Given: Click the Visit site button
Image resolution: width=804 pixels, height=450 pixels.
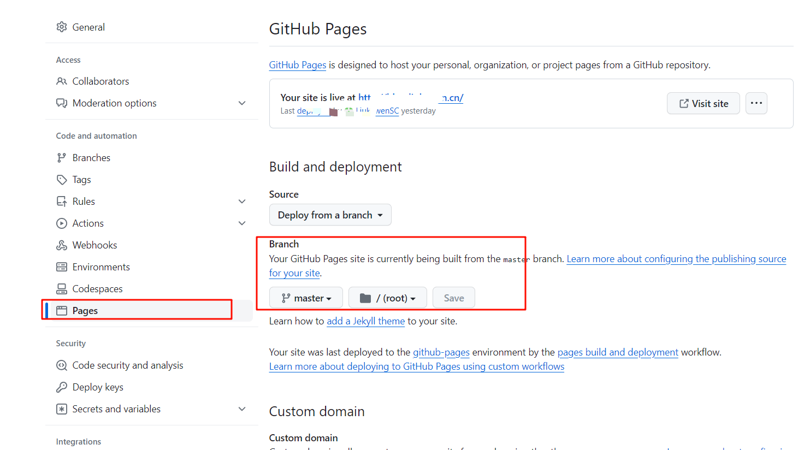Looking at the screenshot, I should 703,103.
